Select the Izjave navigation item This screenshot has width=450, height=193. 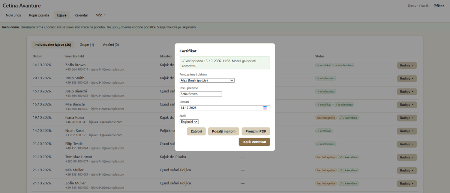click(61, 15)
